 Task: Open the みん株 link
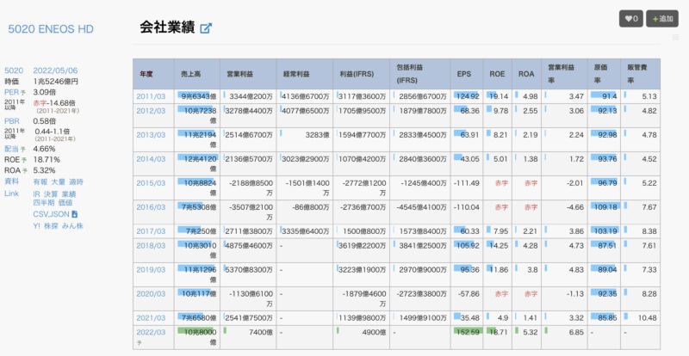click(x=72, y=226)
